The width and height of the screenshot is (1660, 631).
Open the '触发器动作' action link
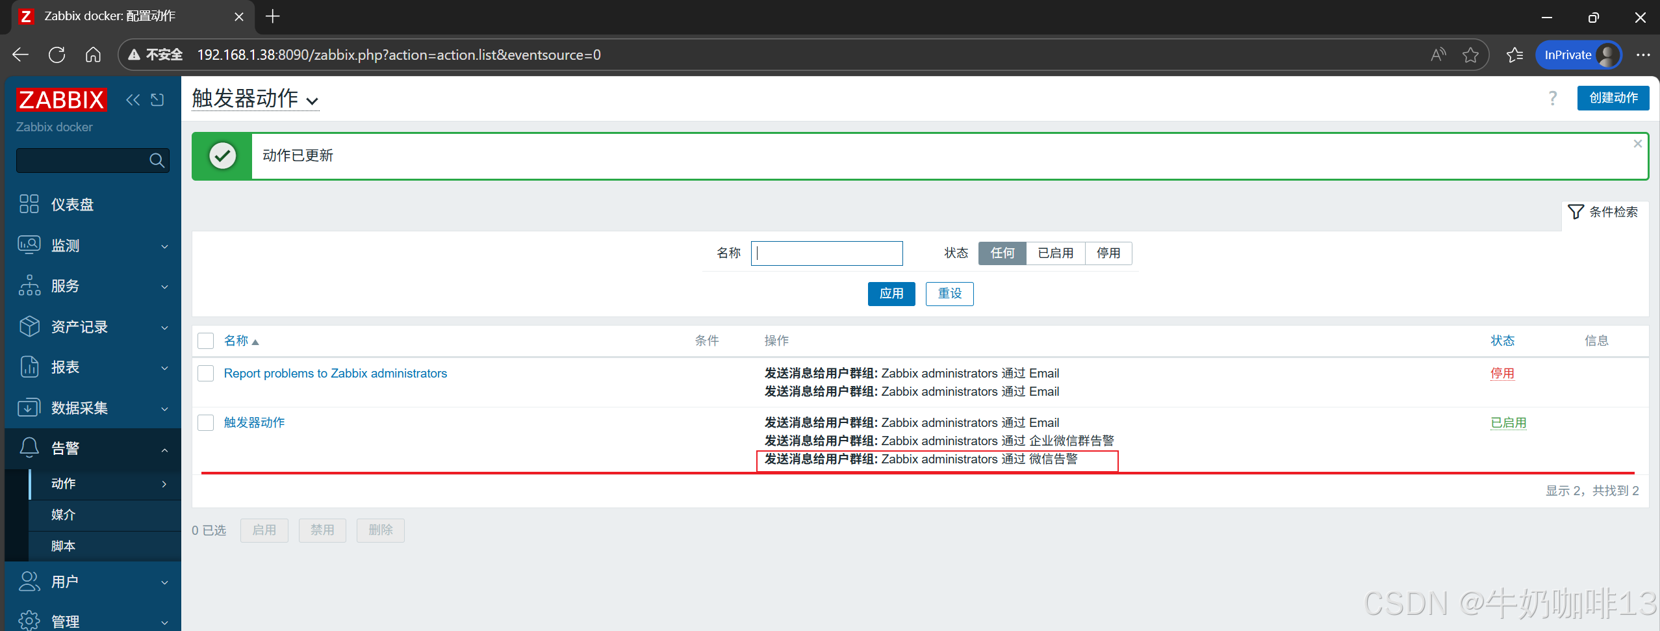coord(254,422)
